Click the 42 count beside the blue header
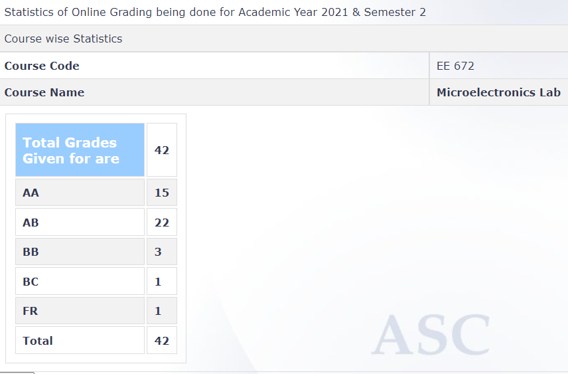Image resolution: width=568 pixels, height=374 pixels. pyautogui.click(x=162, y=150)
